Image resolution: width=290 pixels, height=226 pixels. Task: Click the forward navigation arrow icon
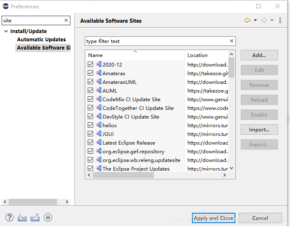click(x=264, y=20)
